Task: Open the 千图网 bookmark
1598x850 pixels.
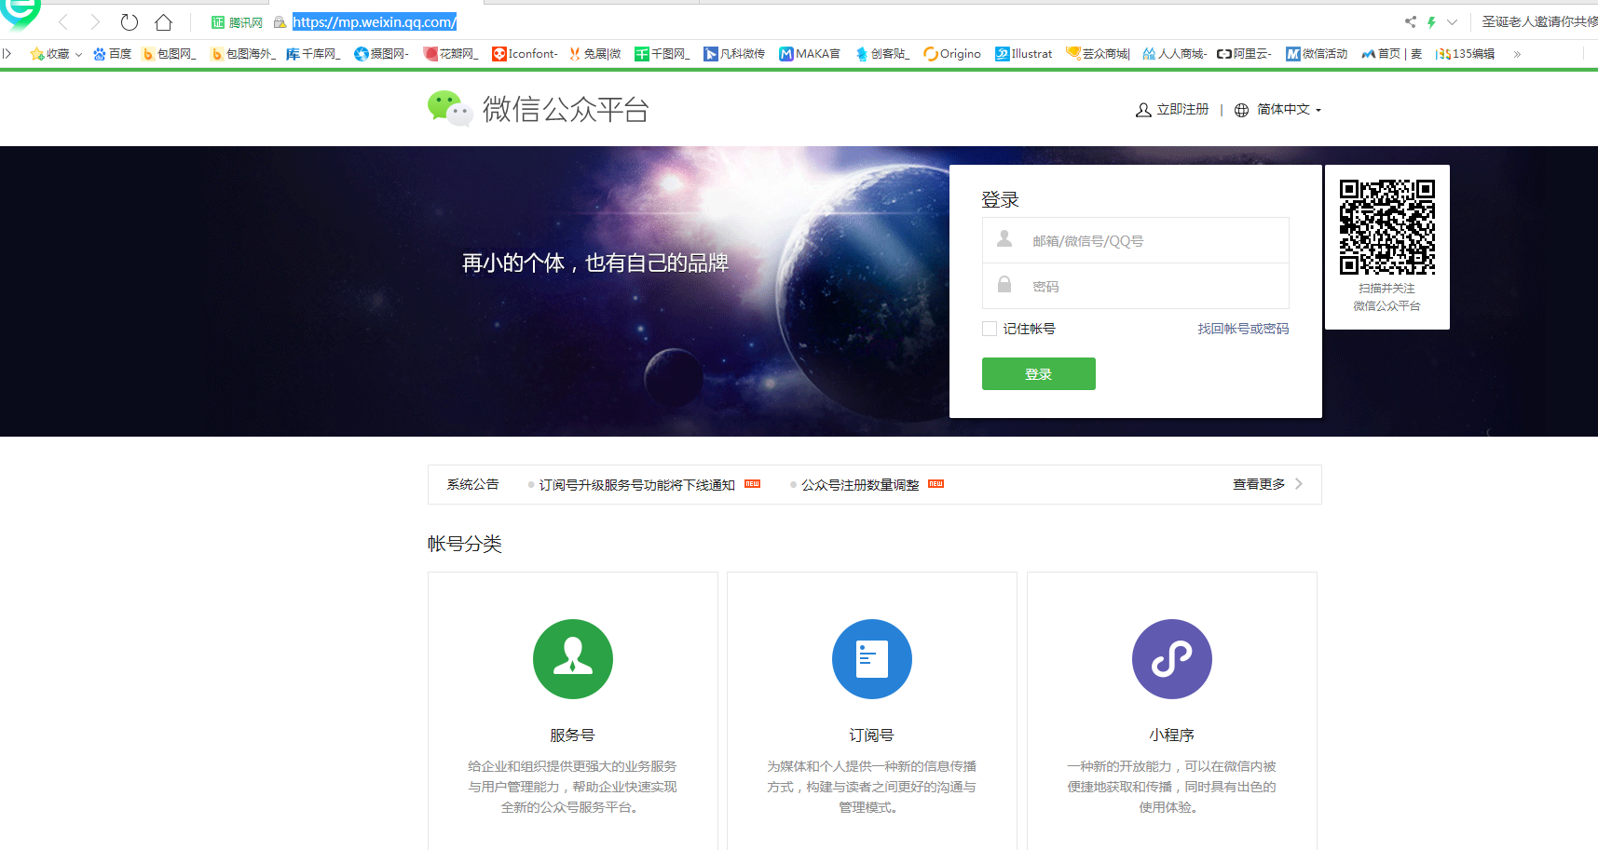Action: (662, 54)
